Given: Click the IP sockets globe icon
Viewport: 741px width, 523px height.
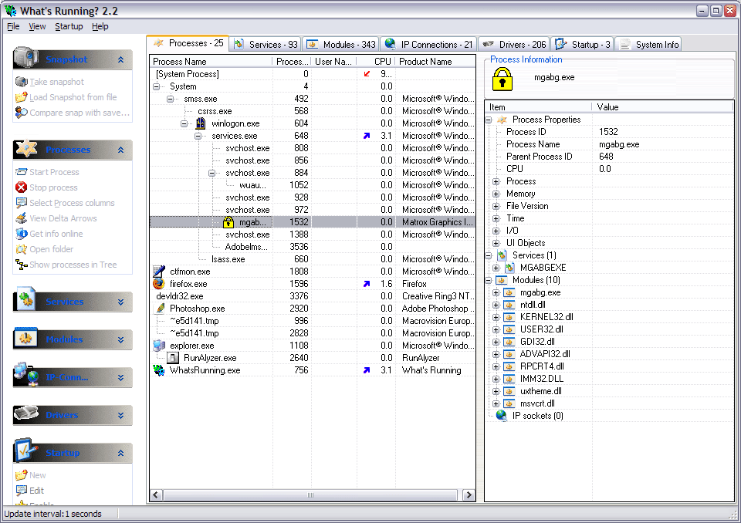Looking at the screenshot, I should 501,415.
